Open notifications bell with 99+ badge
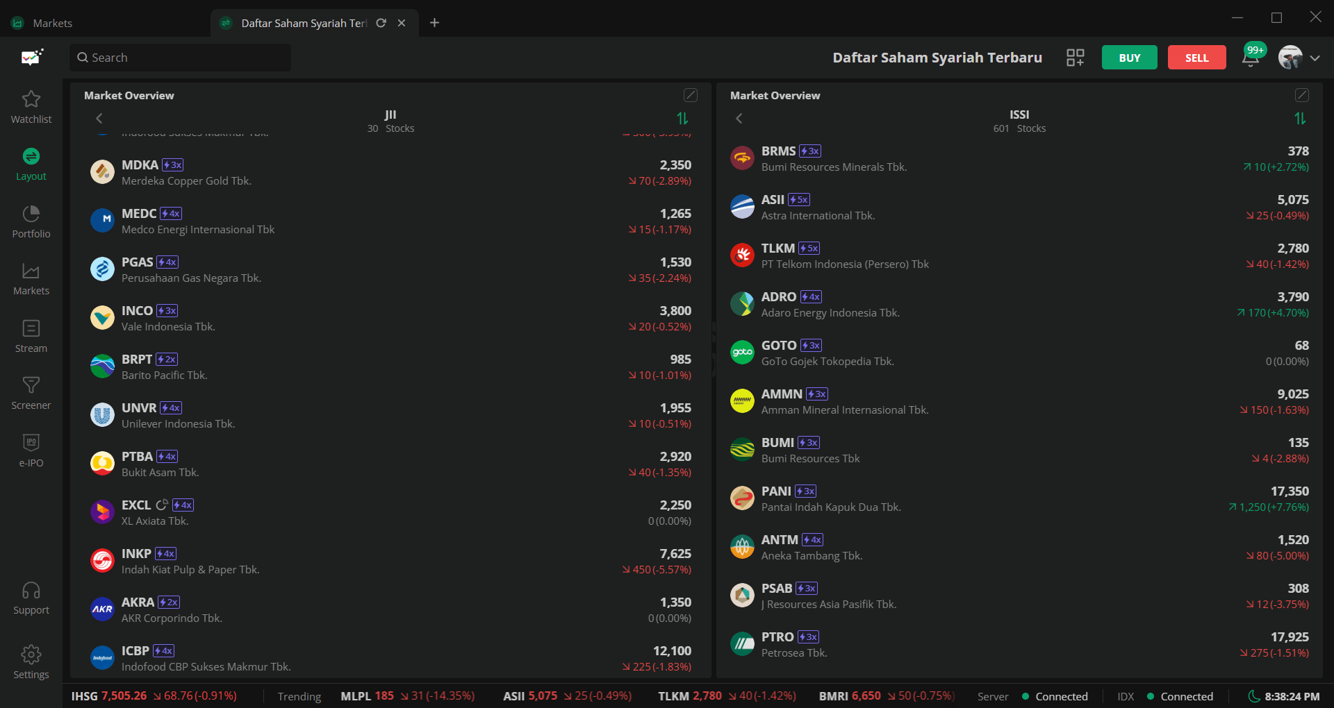Viewport: 1334px width, 708px height. (1251, 58)
